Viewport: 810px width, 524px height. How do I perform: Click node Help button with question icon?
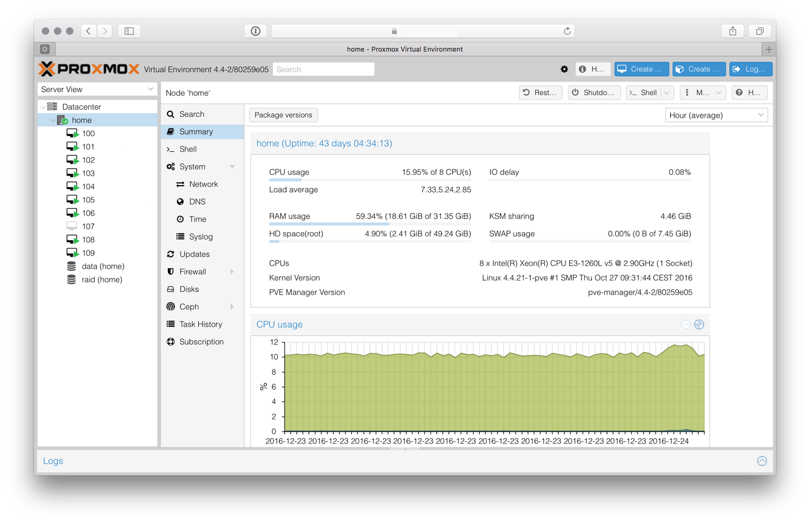click(x=750, y=93)
